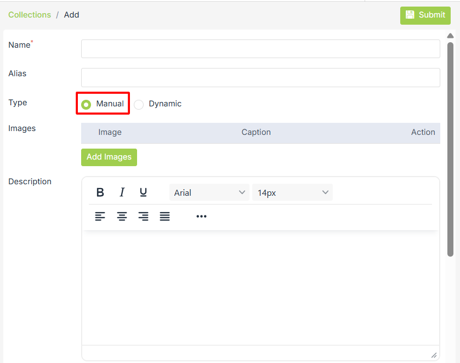Click the Add Images button
The width and height of the screenshot is (460, 363).
click(109, 157)
